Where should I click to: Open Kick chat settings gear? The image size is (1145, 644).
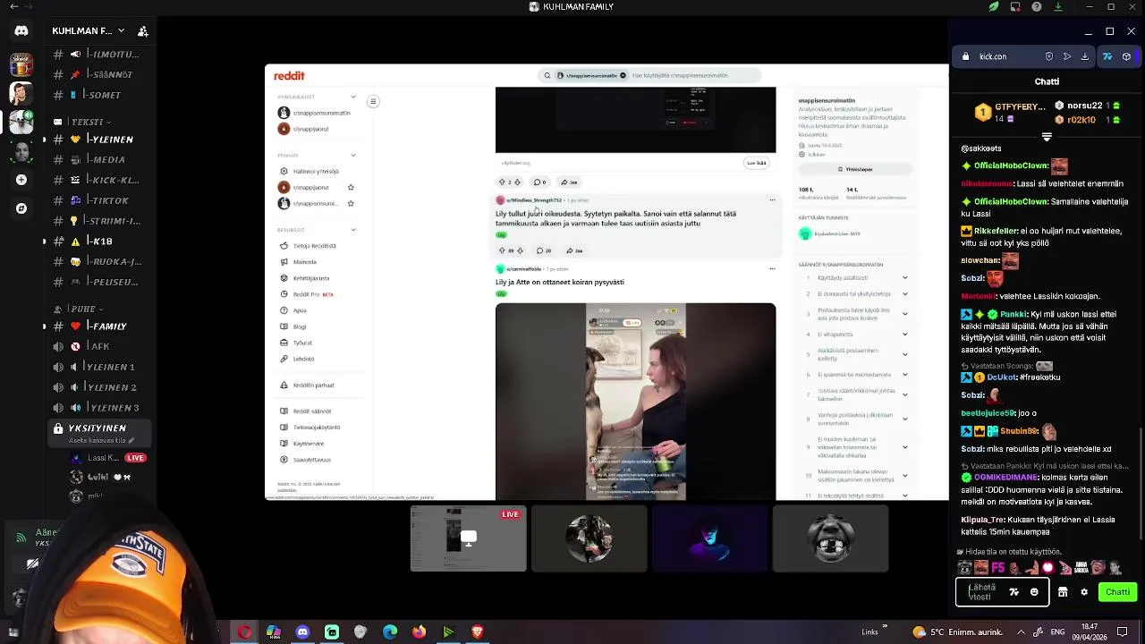point(1084,592)
